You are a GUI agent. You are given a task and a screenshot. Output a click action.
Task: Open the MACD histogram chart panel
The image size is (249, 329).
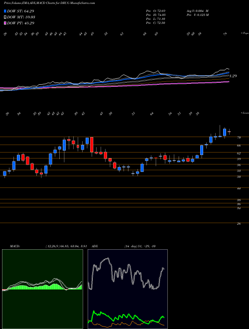point(42,289)
